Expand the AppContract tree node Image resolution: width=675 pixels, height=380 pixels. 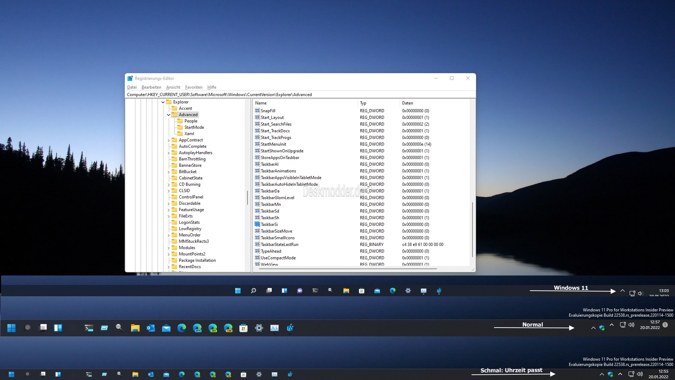[168, 140]
